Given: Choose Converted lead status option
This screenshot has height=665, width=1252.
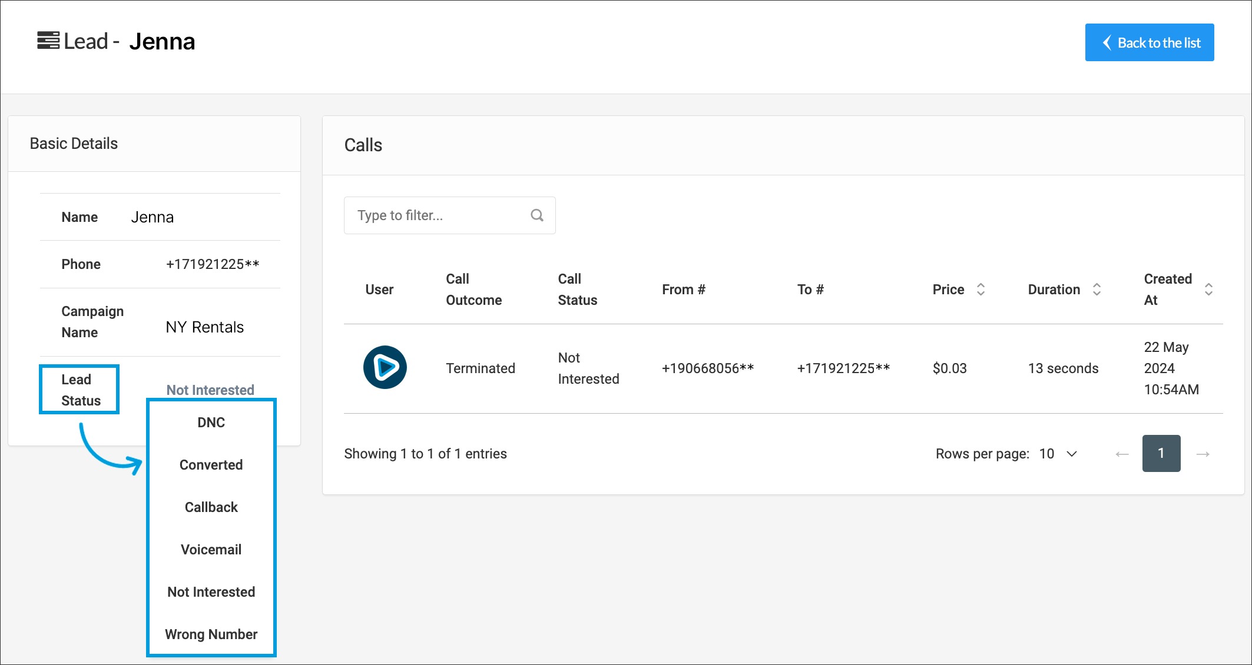Looking at the screenshot, I should [211, 465].
